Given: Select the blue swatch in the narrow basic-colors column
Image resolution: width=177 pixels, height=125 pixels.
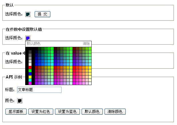Looking at the screenshot, I should 30,74.
